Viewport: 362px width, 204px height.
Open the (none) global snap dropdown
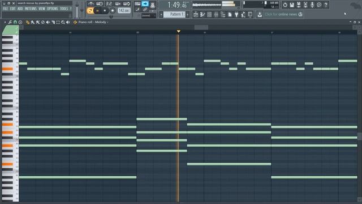149,16
